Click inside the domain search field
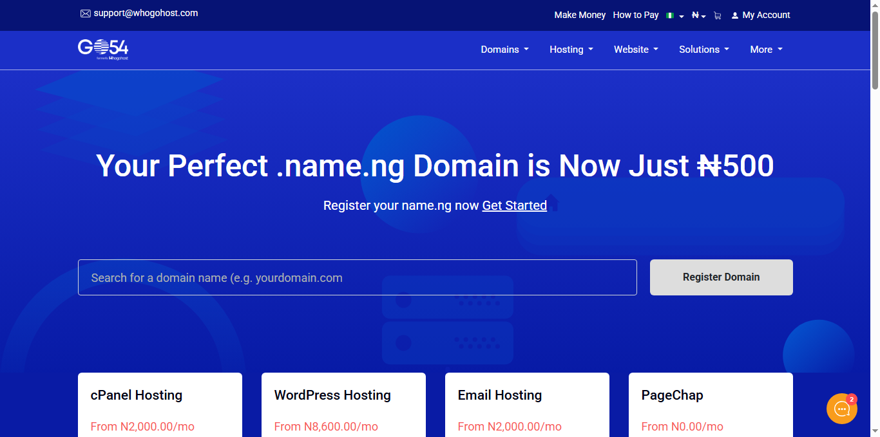 pos(357,277)
